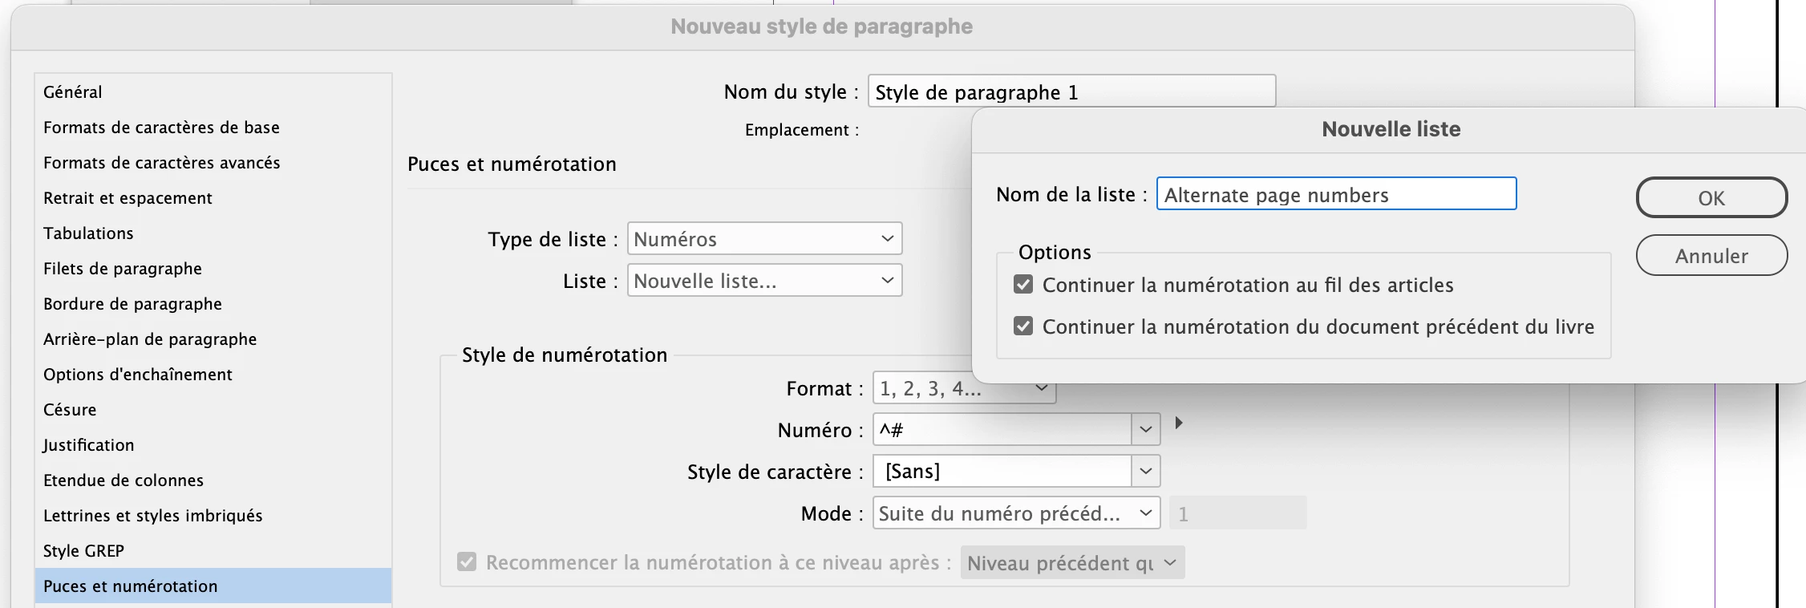Open the Style de caractère dropdown
The height and width of the screenshot is (608, 1806).
[x=1145, y=472]
